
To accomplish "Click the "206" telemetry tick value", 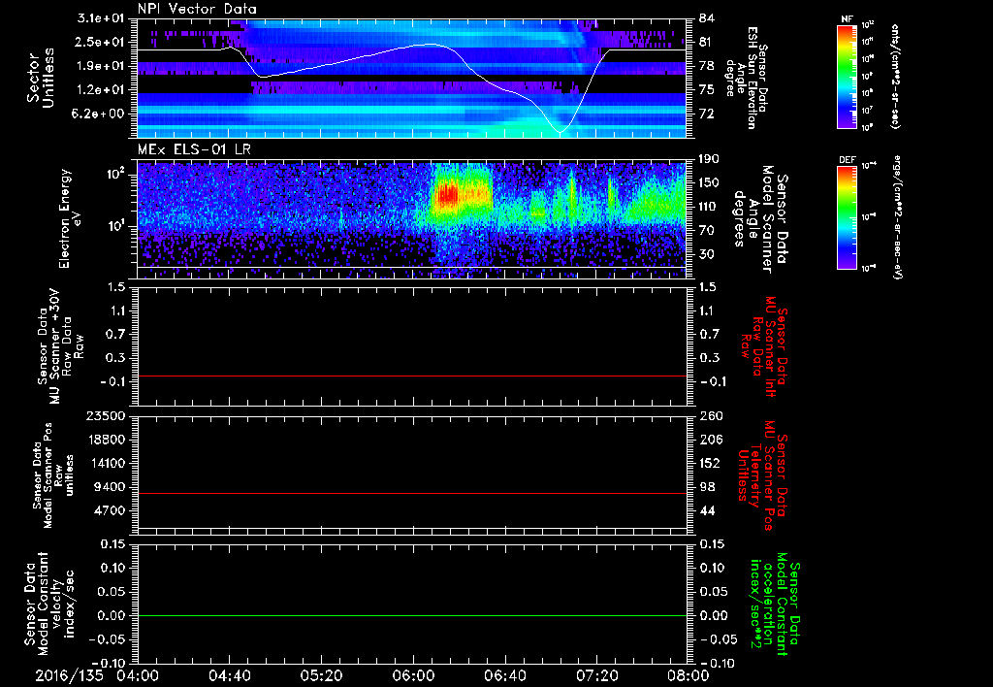I will point(710,440).
